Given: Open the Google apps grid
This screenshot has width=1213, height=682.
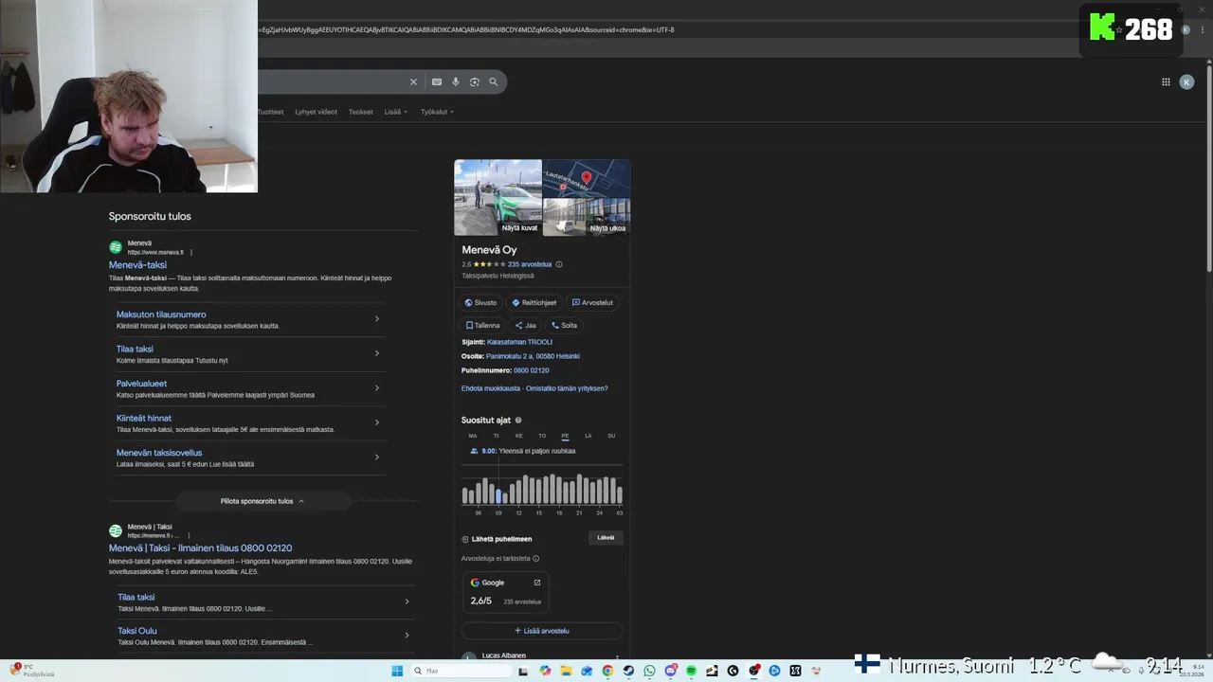Looking at the screenshot, I should pos(1166,82).
